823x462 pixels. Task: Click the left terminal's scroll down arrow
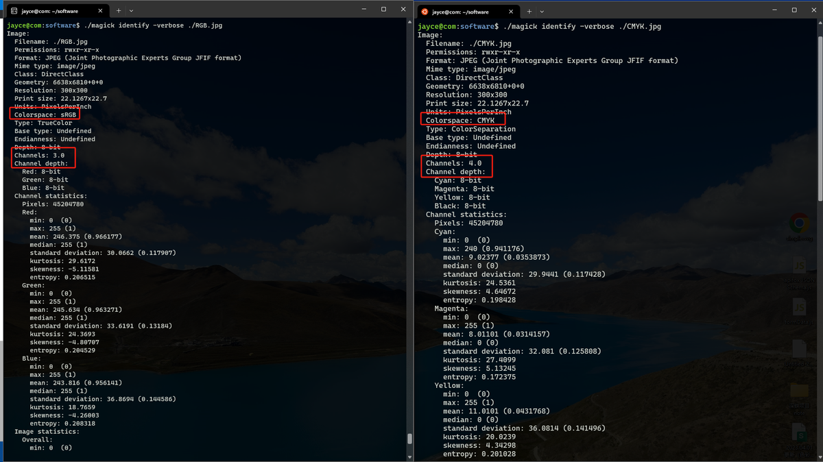tap(409, 457)
